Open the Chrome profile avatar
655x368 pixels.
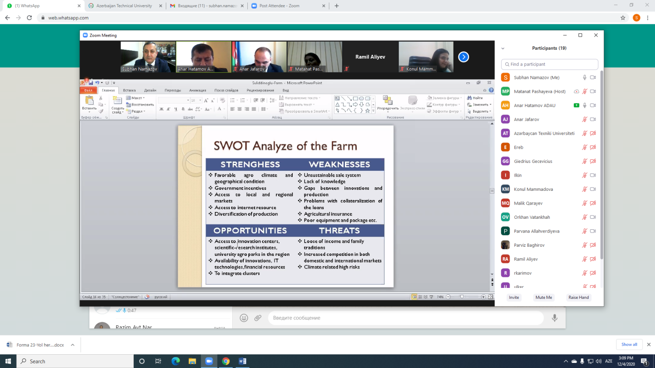636,18
